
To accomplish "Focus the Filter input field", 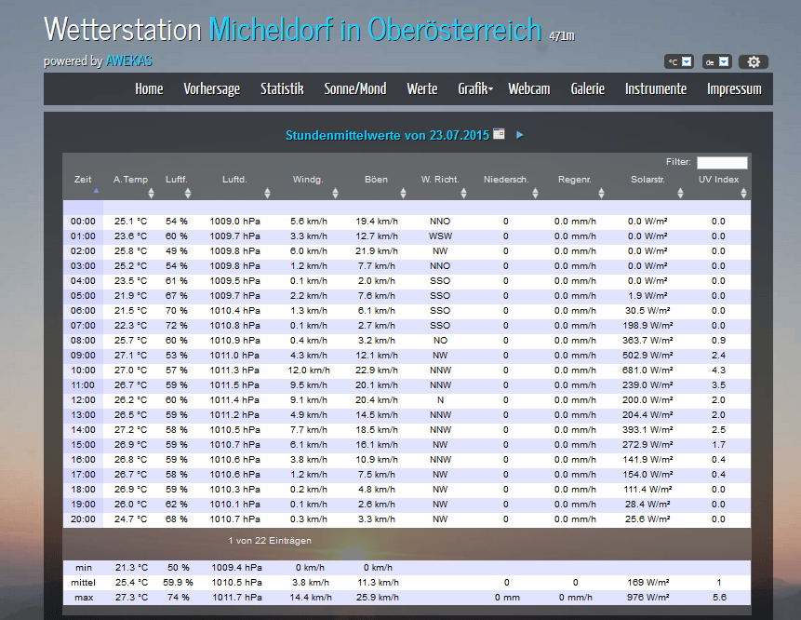I will (722, 163).
